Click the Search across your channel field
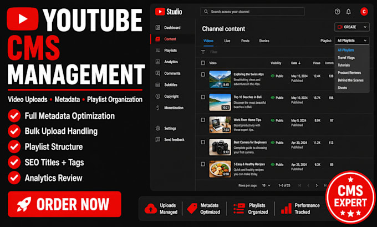Screen dimensions: 377x227 (252, 12)
